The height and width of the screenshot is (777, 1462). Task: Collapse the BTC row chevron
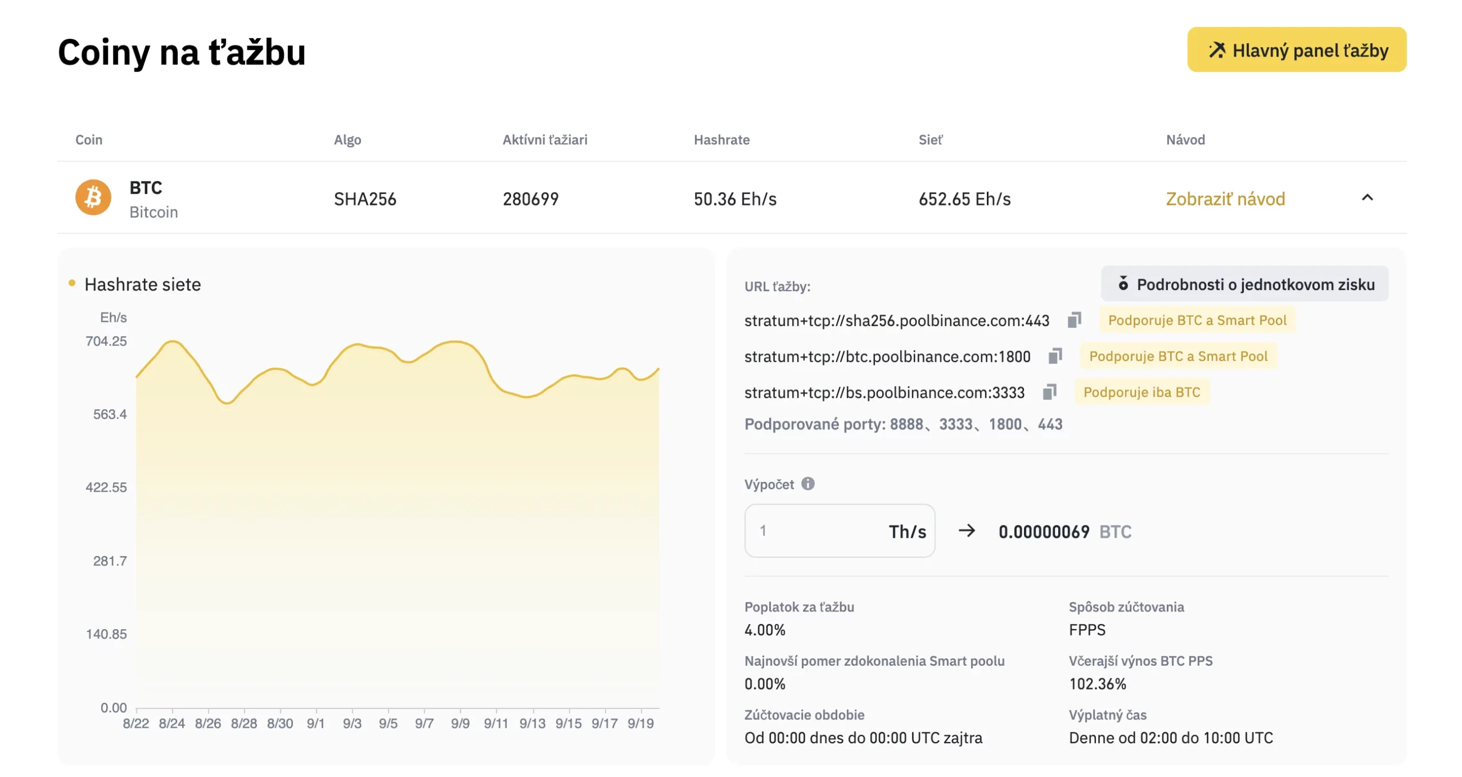(x=1367, y=198)
